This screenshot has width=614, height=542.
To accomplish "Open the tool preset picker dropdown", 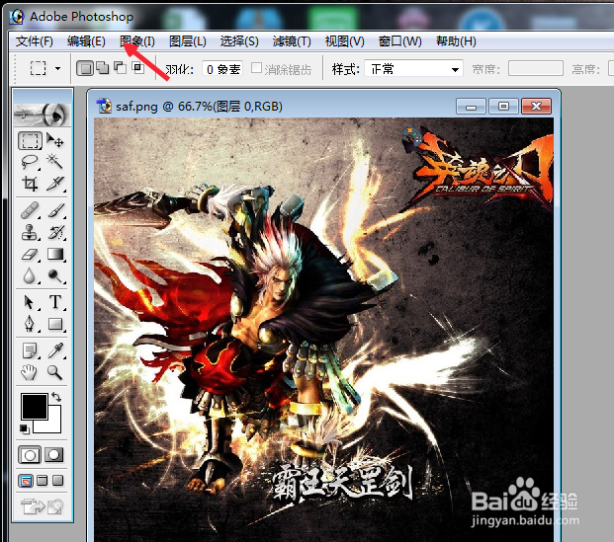I will [x=58, y=69].
